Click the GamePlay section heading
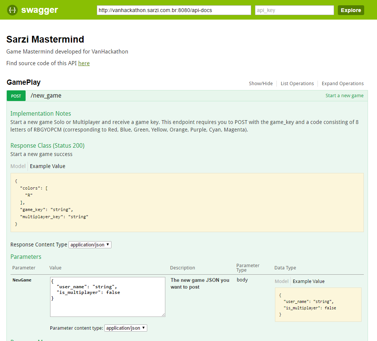This screenshot has width=377, height=341. (24, 82)
